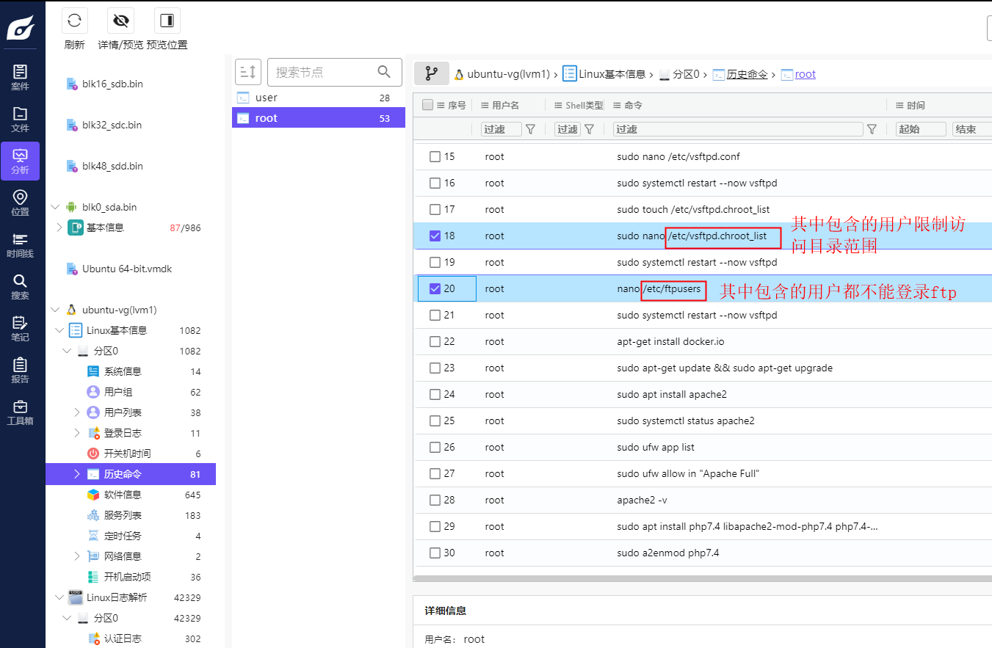The height and width of the screenshot is (648, 992).
Task: Check the checkbox for row 15
Action: 435,156
